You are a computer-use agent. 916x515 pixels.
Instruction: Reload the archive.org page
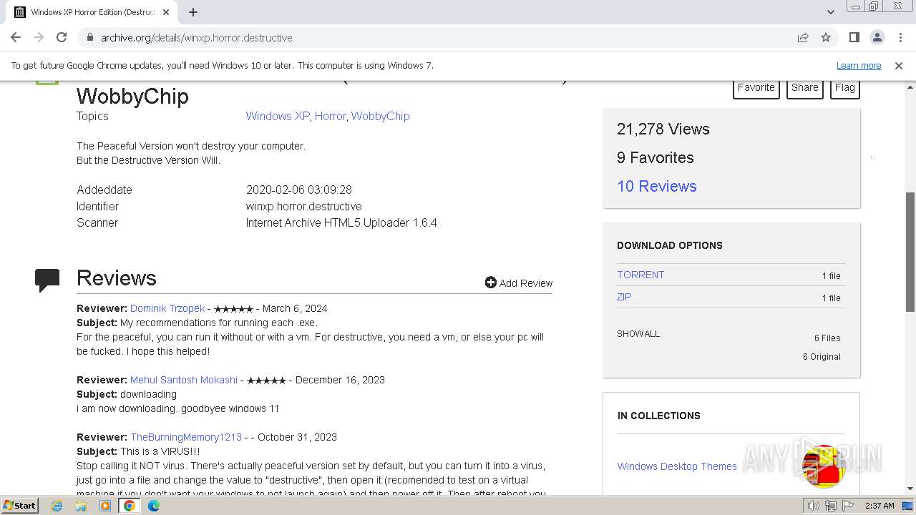click(x=62, y=37)
